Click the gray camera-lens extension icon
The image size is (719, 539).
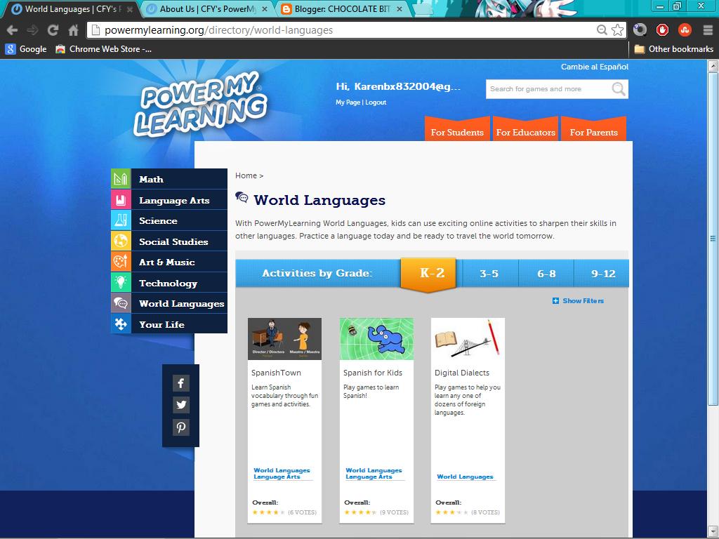click(x=640, y=30)
